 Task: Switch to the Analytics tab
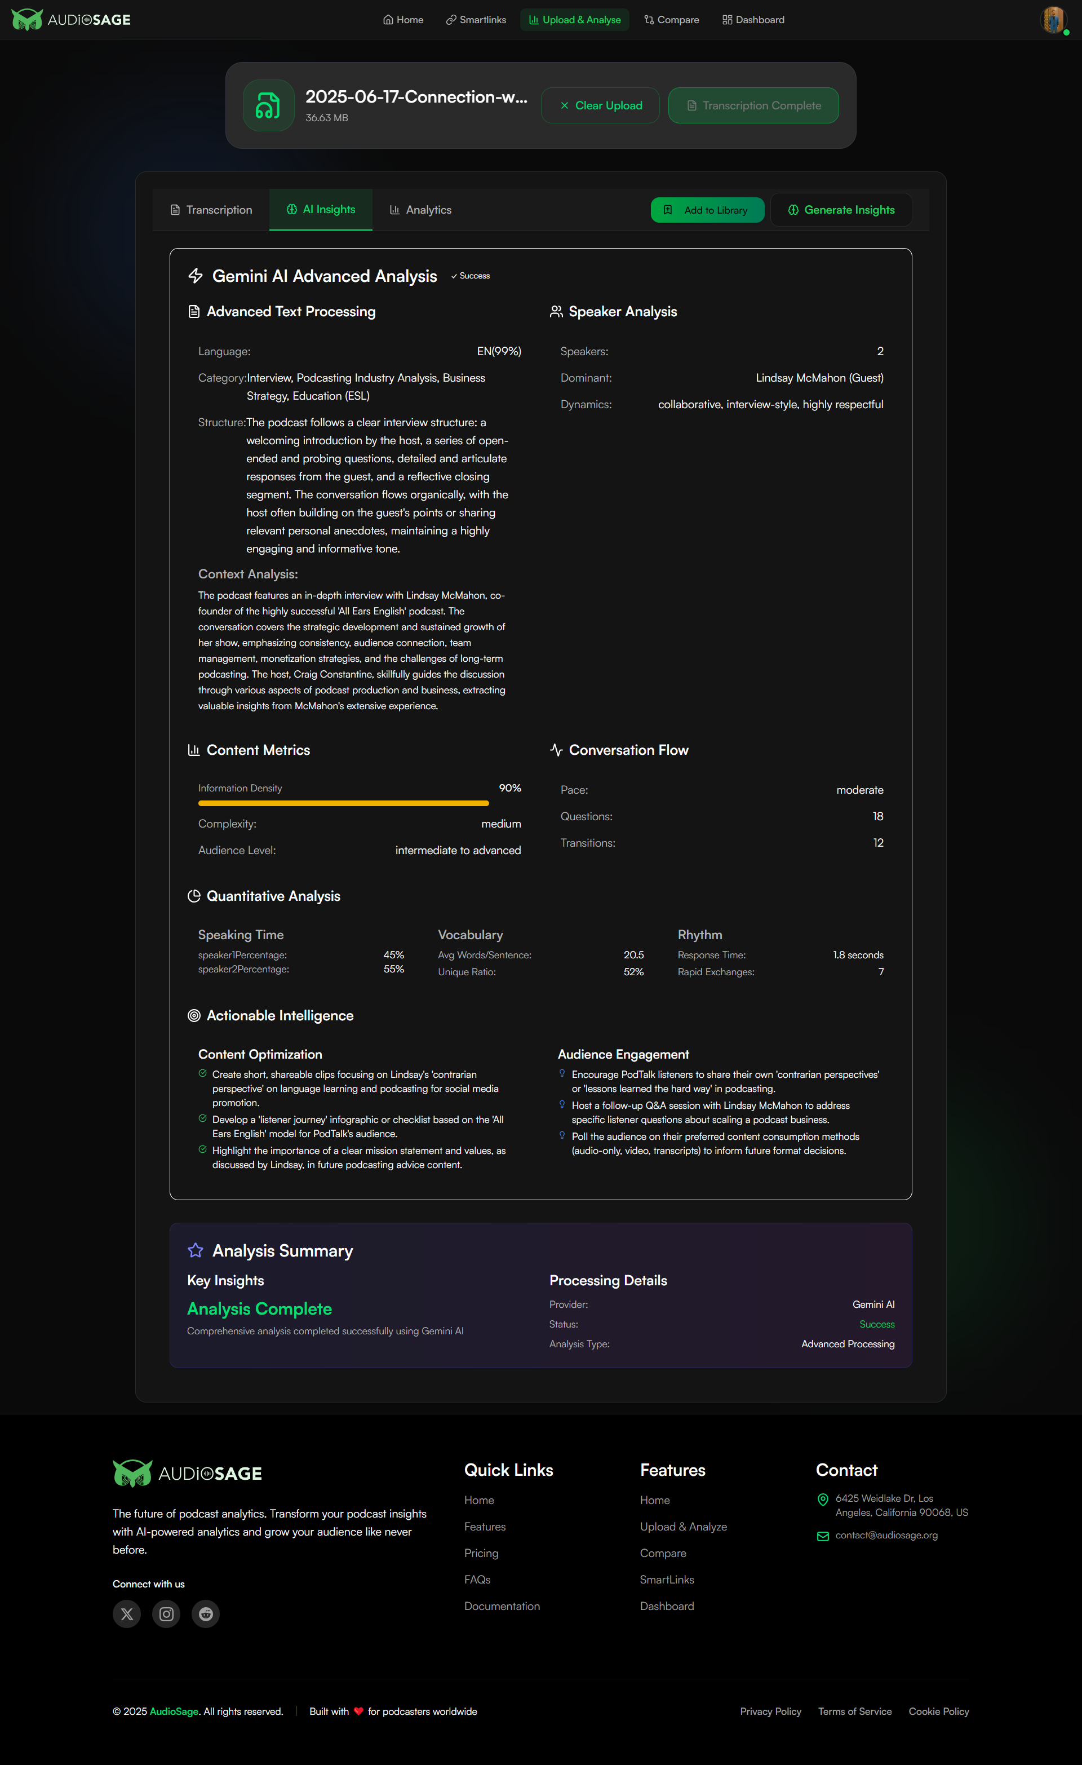pyautogui.click(x=420, y=210)
